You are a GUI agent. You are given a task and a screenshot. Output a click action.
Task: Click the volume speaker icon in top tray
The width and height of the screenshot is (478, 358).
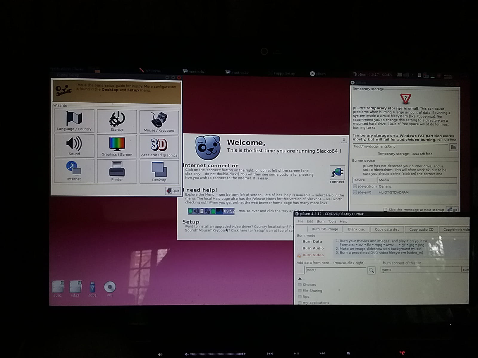(406, 75)
